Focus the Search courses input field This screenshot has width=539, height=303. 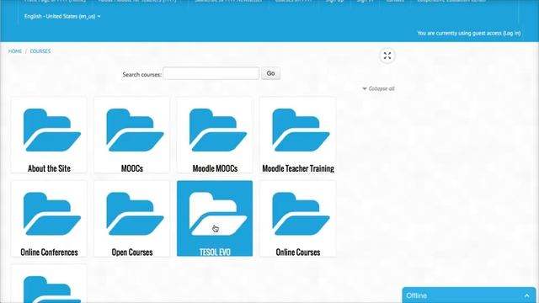(x=211, y=73)
